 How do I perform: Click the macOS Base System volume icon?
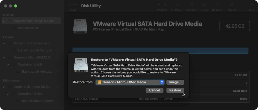point(18,101)
